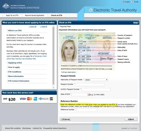Open the Temporary Work (Short Stay Activity) visa link
Image resolution: width=141 pixels, height=131 pixels.
[x=27, y=57]
